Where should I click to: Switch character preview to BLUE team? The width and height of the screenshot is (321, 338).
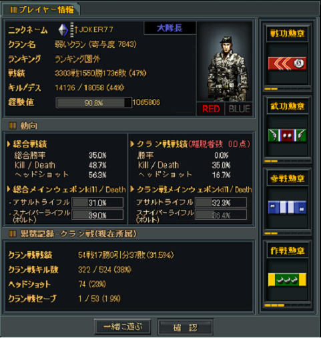pyautogui.click(x=239, y=109)
